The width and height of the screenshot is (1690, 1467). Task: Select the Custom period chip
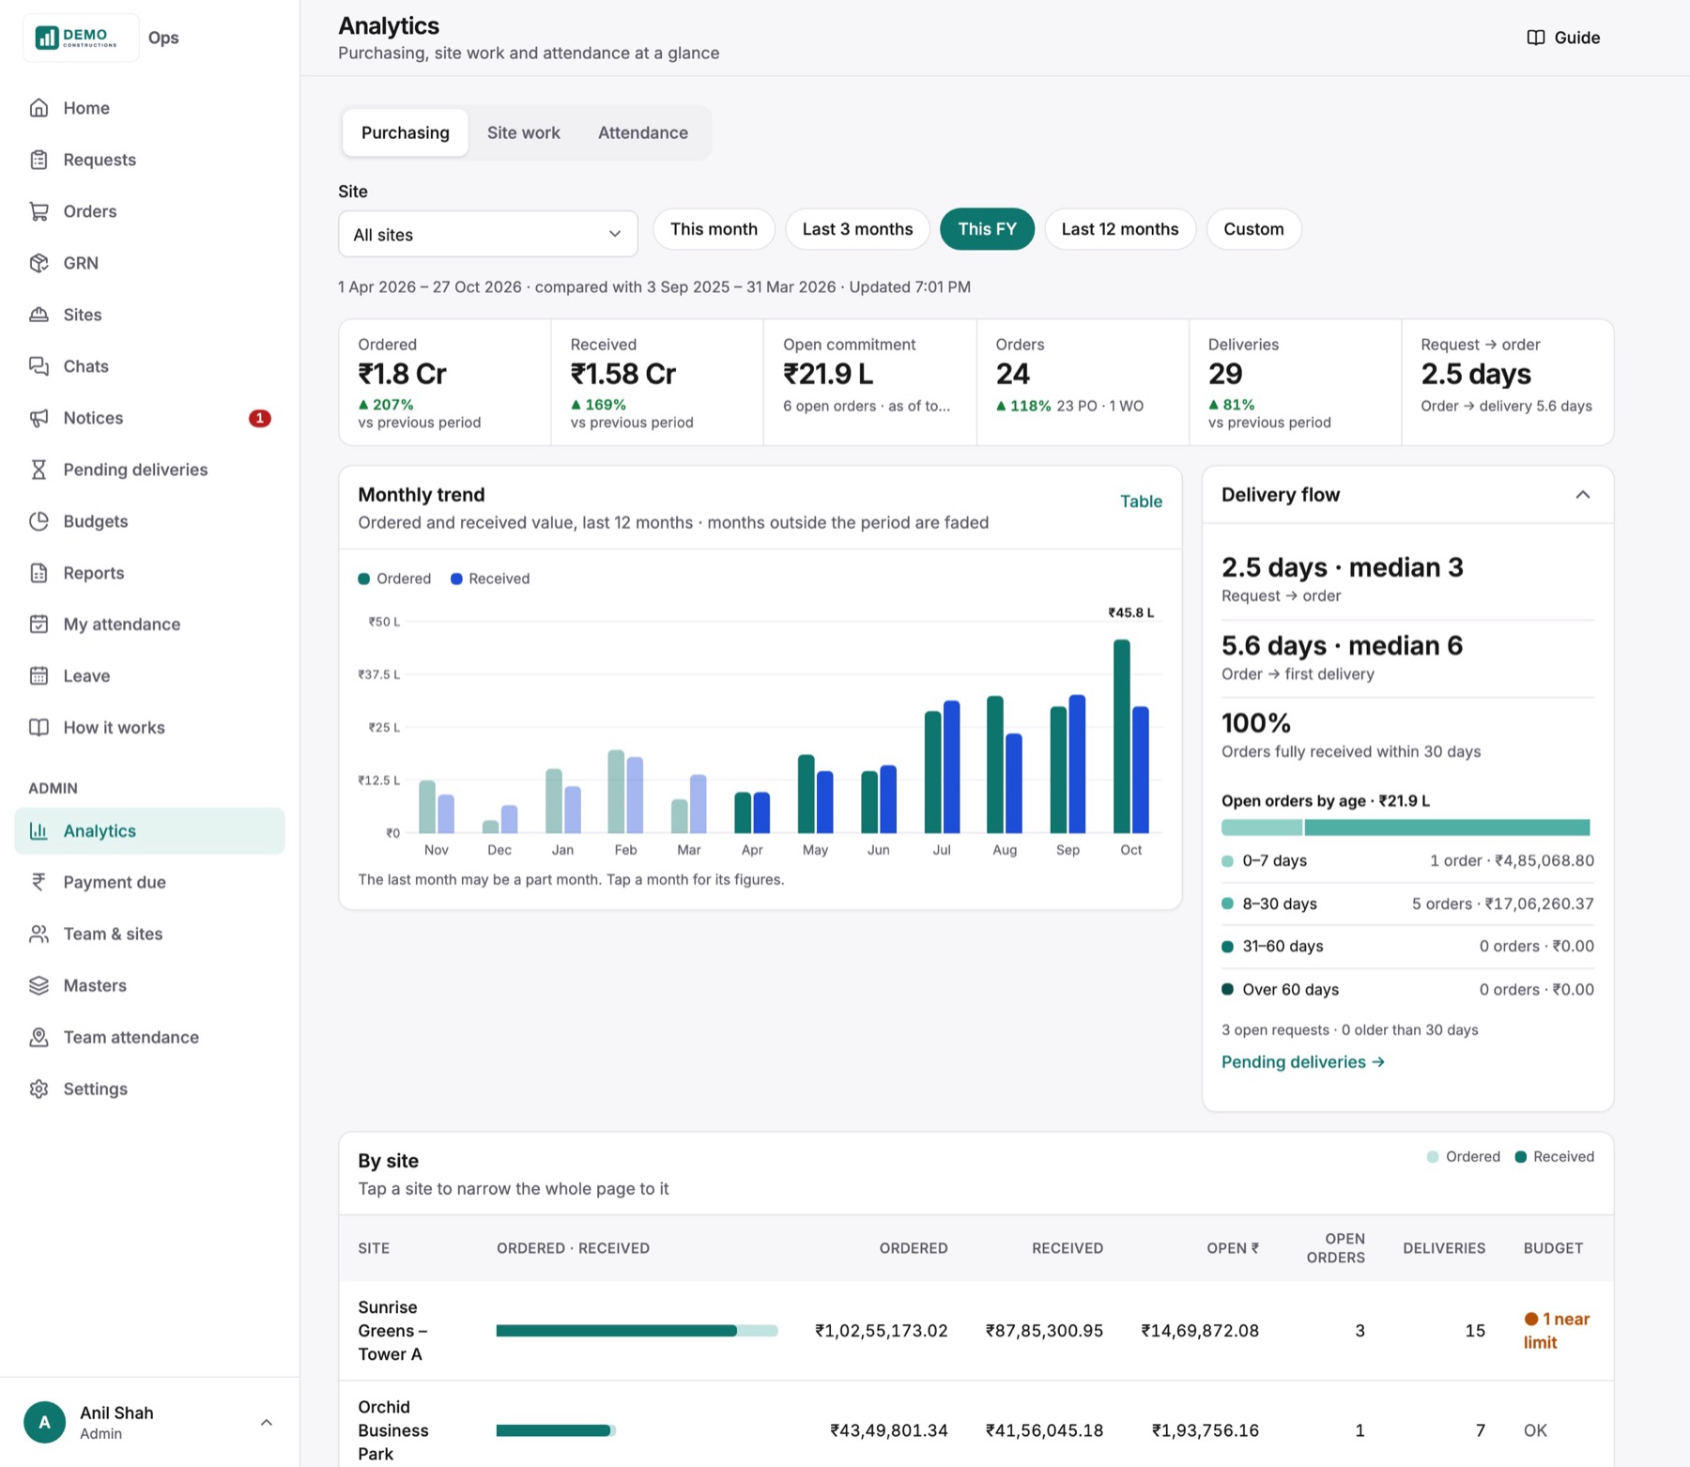1253,229
